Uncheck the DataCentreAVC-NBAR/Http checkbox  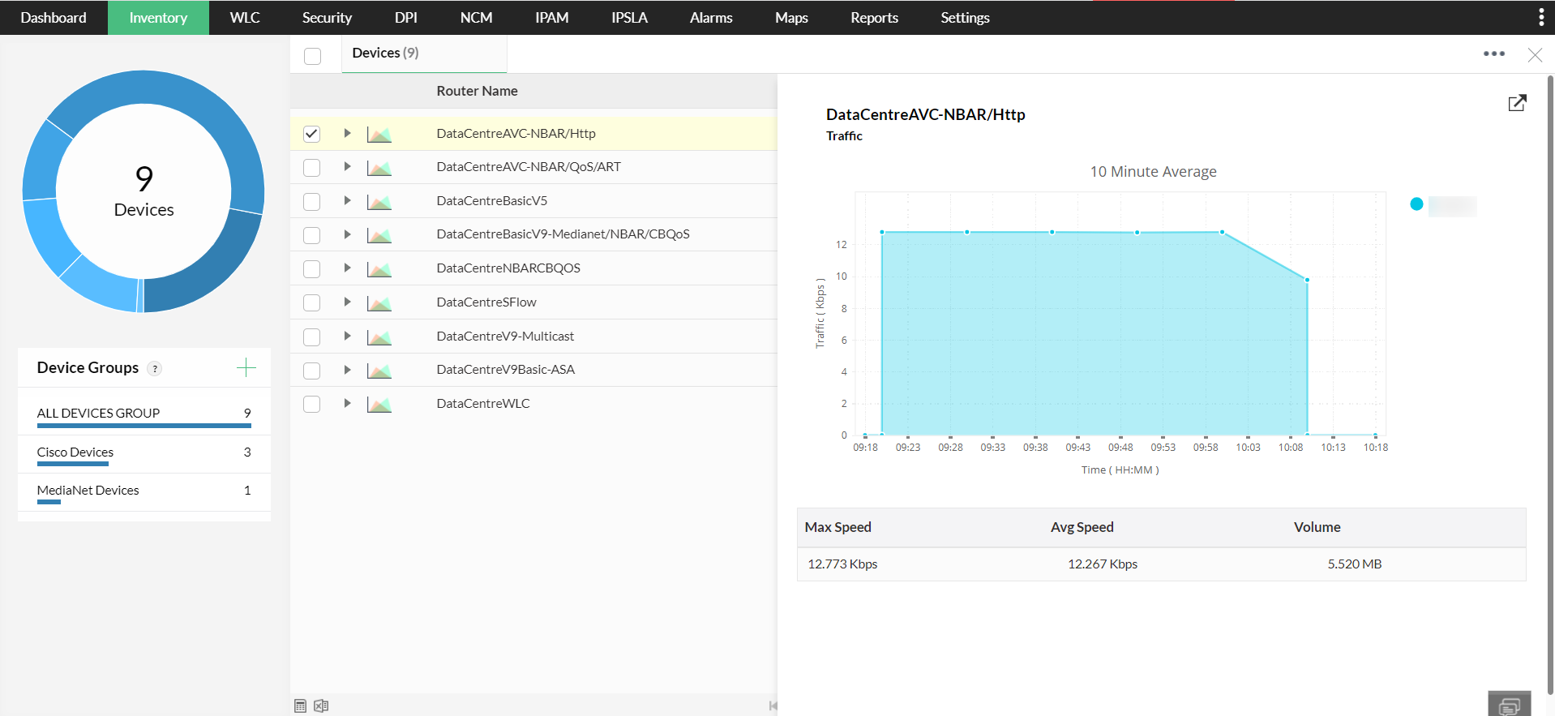coord(311,134)
